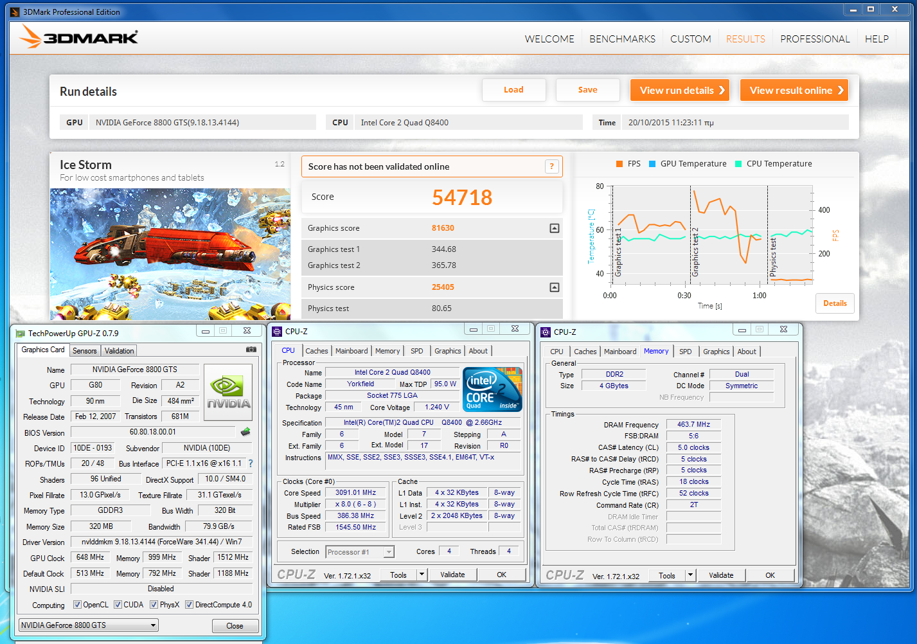Click OK in the CPU-Z Memory window
The height and width of the screenshot is (644, 917).
point(770,575)
